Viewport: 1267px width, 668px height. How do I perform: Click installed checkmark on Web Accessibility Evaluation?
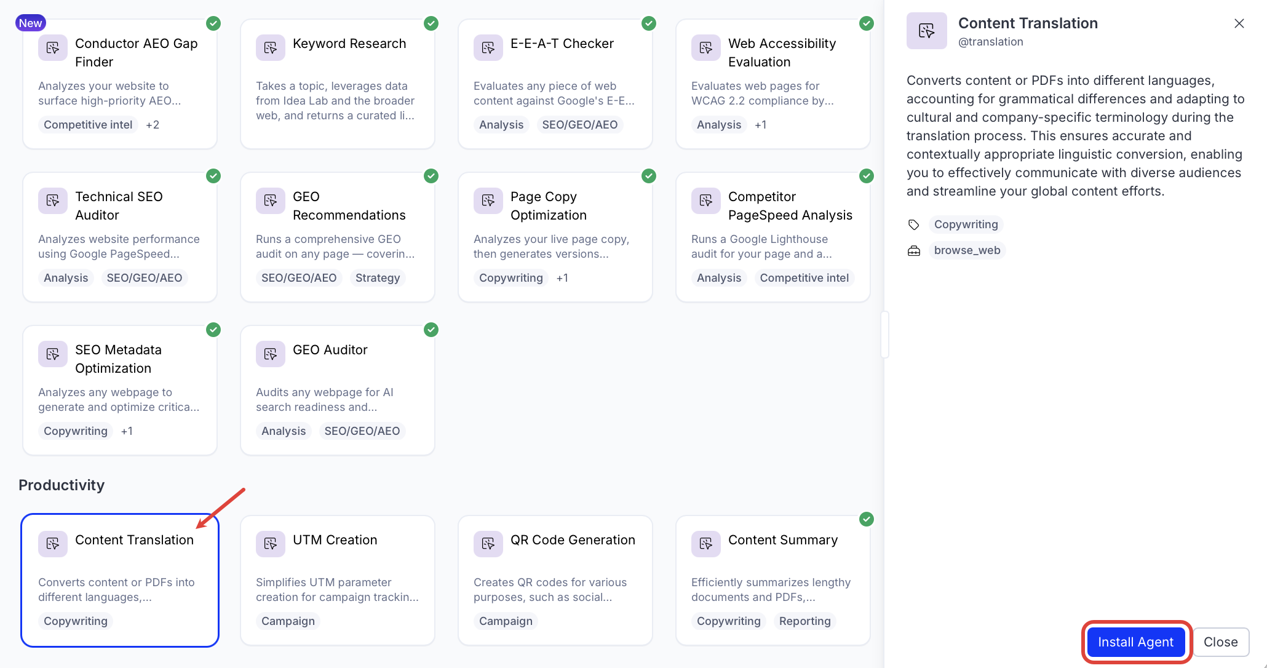pos(867,23)
